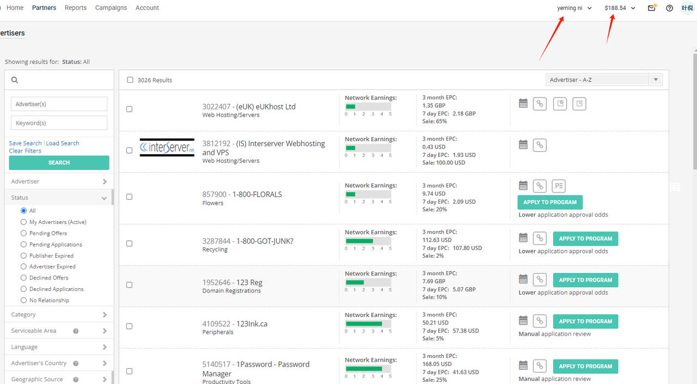Click the search magnifier icon in sidebar
Viewport: 697px width, 384px height.
15,80
